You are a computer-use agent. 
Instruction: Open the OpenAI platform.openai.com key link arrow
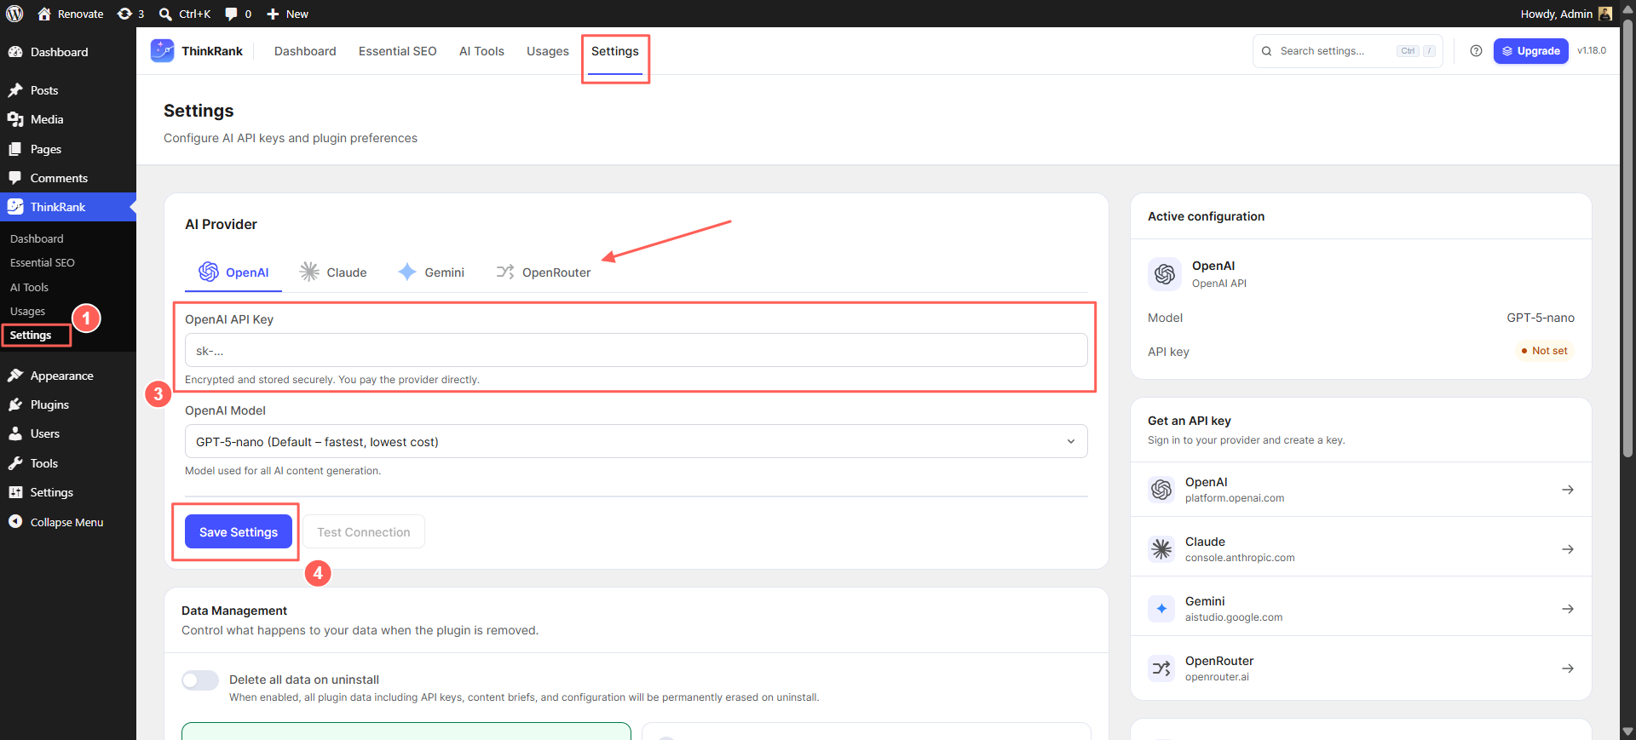tap(1567, 490)
